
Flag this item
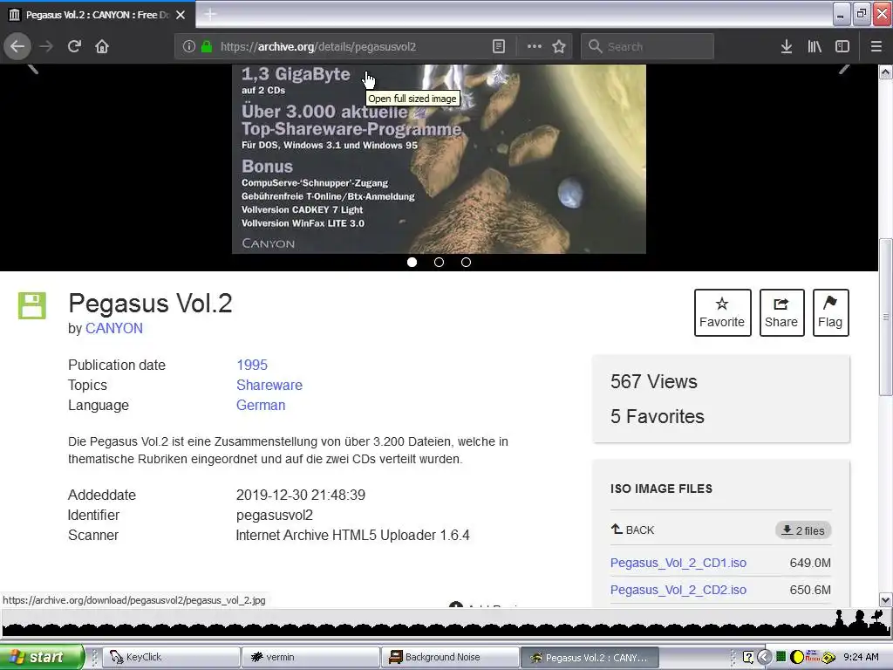pyautogui.click(x=830, y=312)
